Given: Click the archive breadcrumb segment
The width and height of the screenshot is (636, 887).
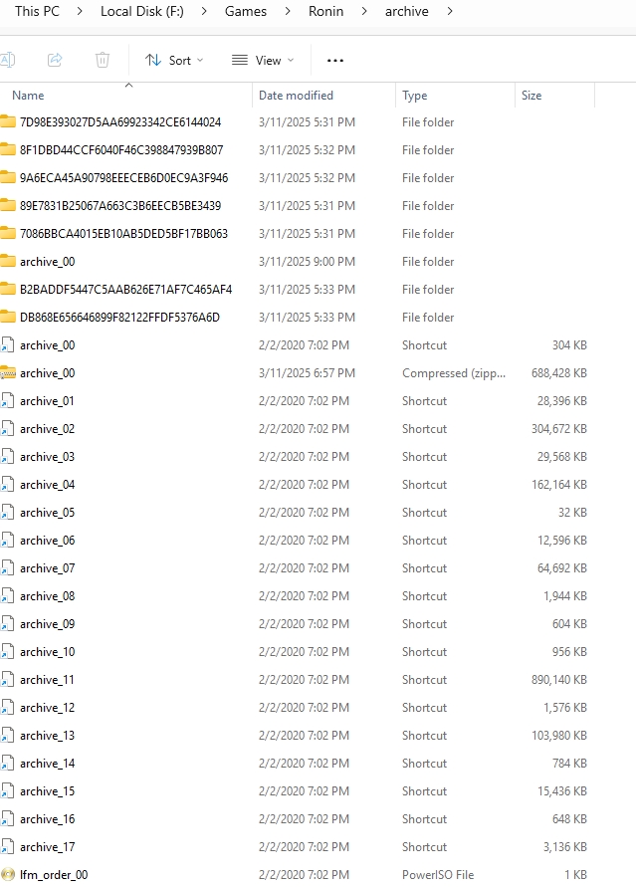Looking at the screenshot, I should pos(406,11).
